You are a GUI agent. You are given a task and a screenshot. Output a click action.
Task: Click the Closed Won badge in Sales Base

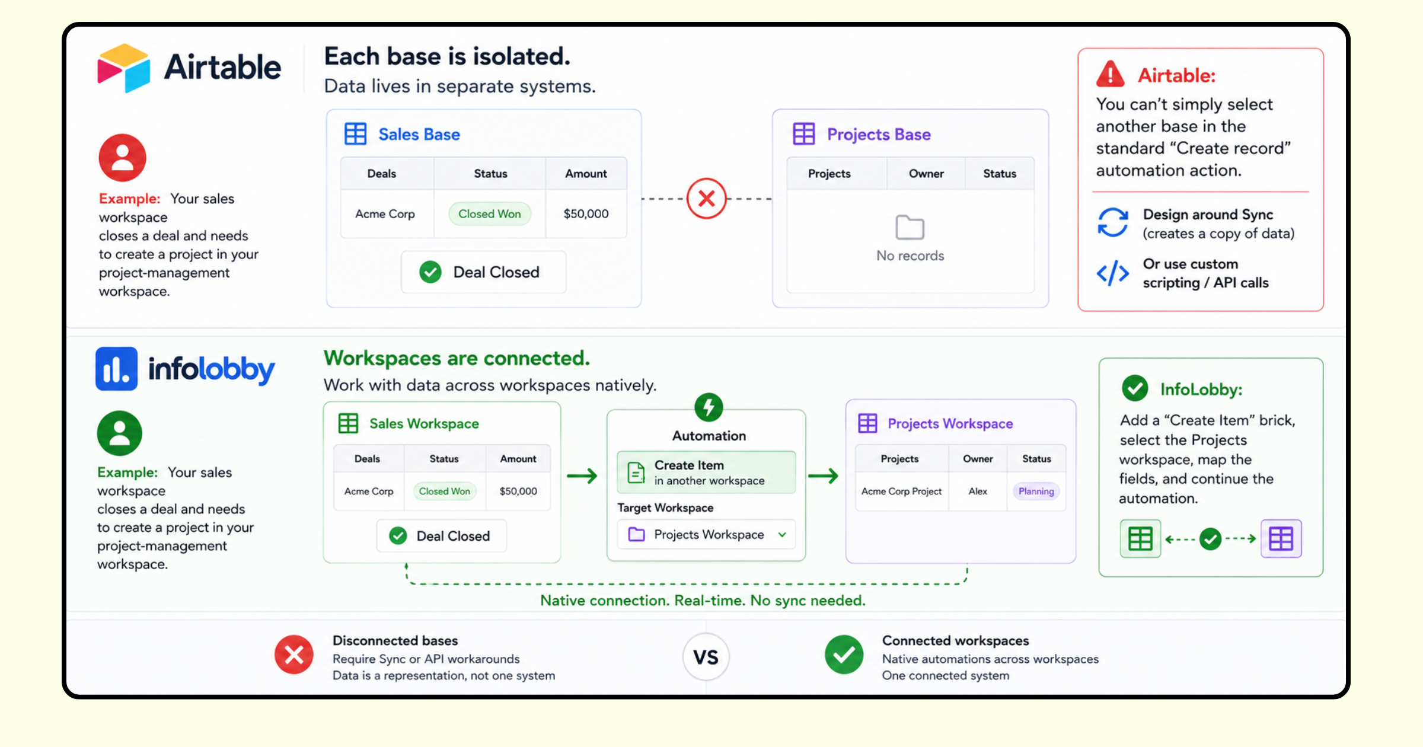click(x=490, y=214)
